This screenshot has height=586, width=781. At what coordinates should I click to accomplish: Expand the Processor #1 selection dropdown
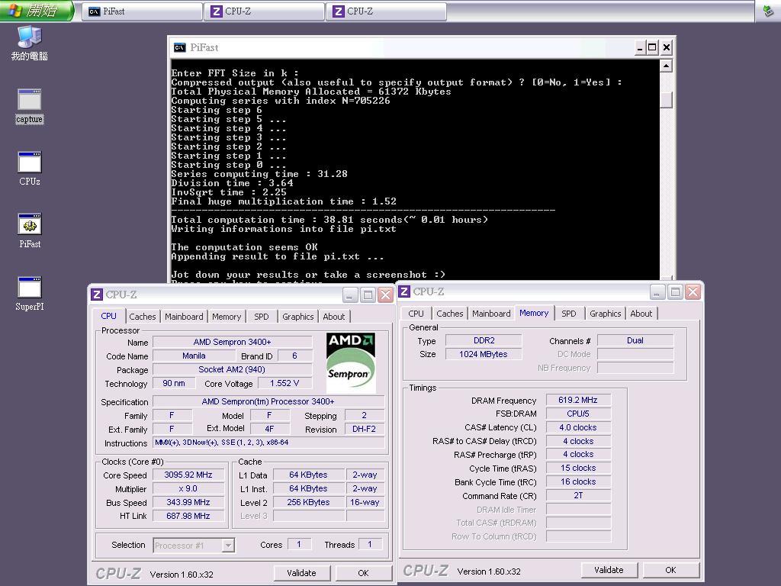pyautogui.click(x=227, y=546)
